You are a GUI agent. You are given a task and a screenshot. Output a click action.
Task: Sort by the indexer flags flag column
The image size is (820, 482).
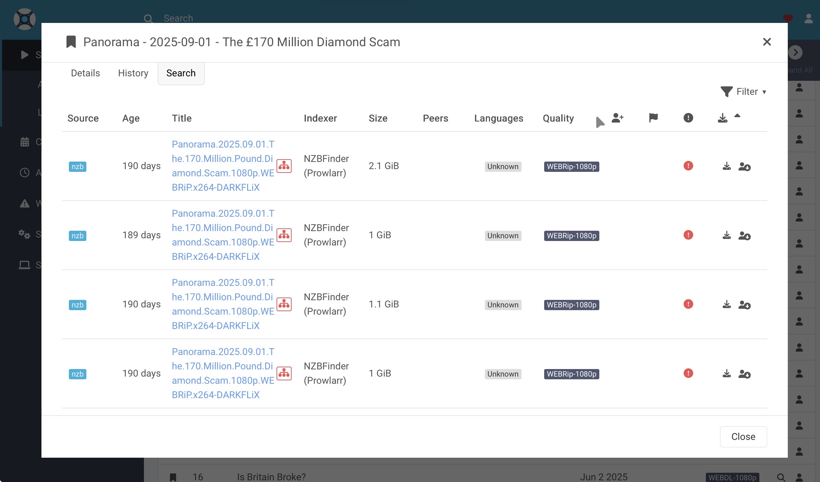[653, 118]
